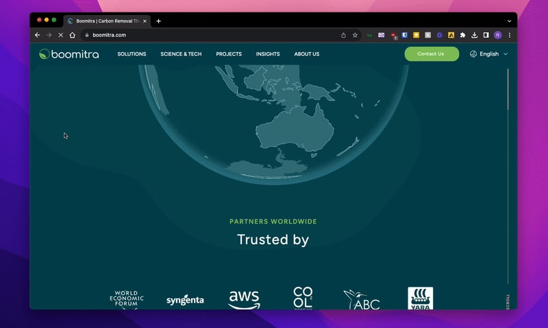Click the YARA partner logo
This screenshot has width=548, height=328.
tap(421, 298)
